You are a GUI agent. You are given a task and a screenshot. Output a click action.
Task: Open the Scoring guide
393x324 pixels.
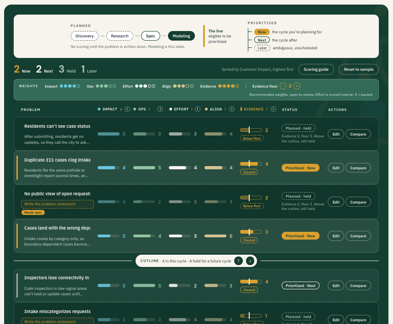point(316,69)
